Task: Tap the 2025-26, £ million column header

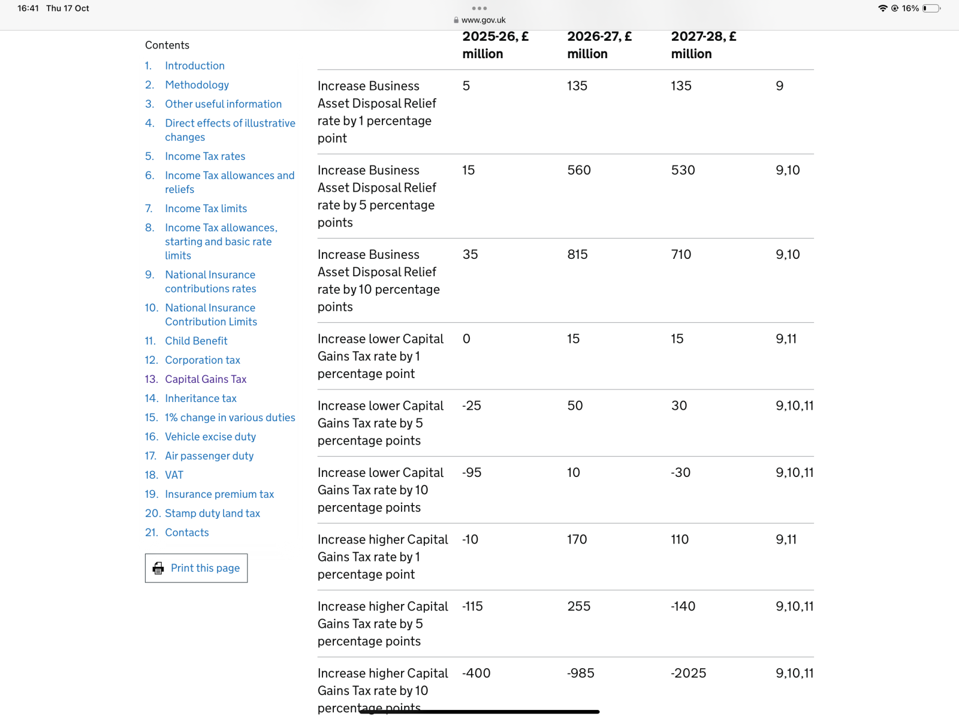Action: coord(495,45)
